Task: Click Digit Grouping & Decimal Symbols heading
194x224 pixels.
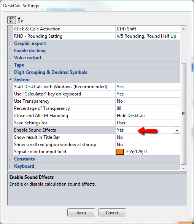Action: coord(51,72)
